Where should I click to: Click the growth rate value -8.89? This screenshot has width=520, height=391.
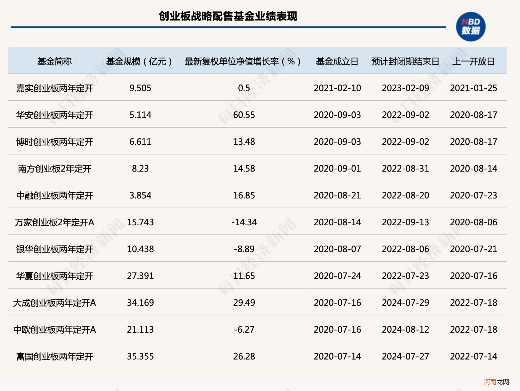click(x=244, y=249)
